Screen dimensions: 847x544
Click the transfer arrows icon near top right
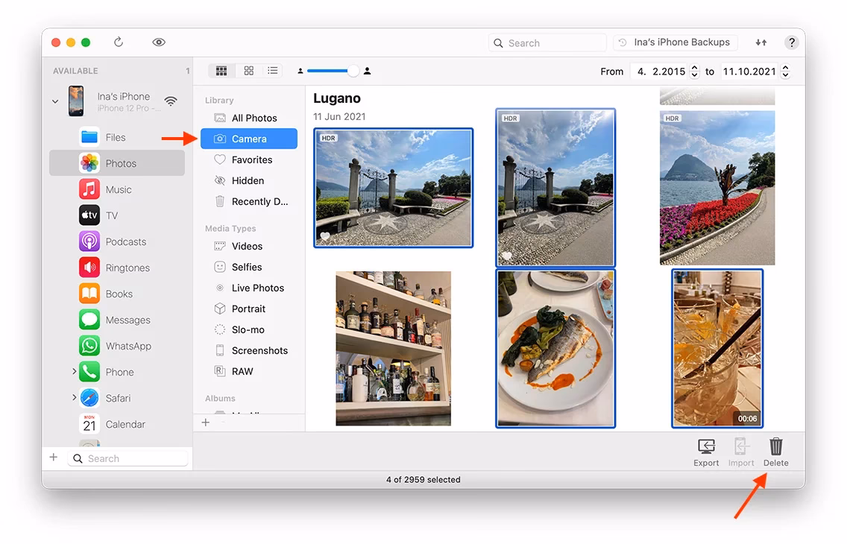(x=761, y=42)
